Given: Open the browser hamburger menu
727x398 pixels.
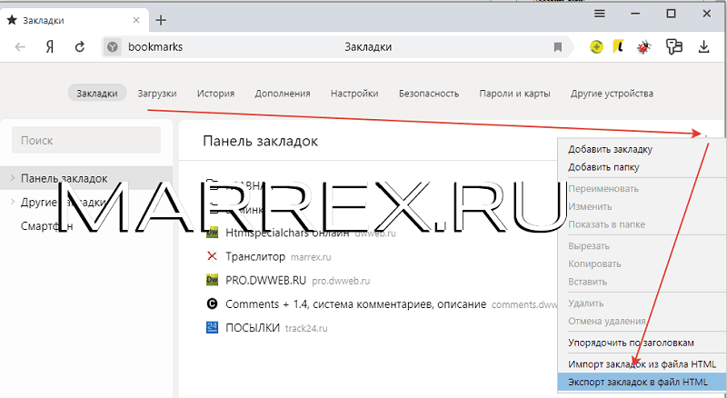Looking at the screenshot, I should pos(600,14).
